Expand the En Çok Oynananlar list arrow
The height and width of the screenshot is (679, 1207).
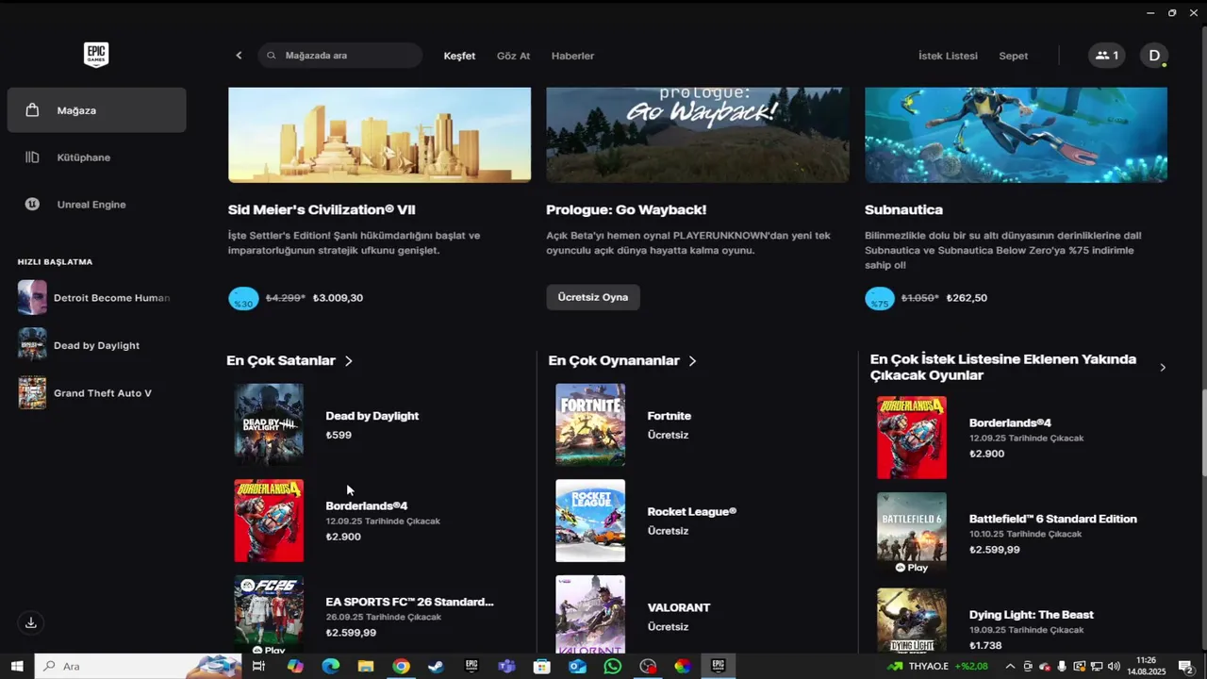tap(692, 360)
